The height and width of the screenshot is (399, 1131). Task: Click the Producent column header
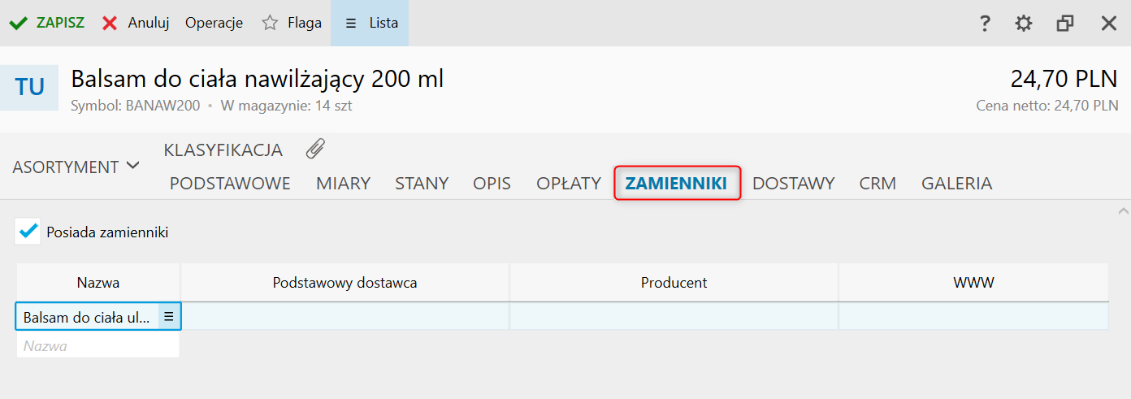(674, 283)
